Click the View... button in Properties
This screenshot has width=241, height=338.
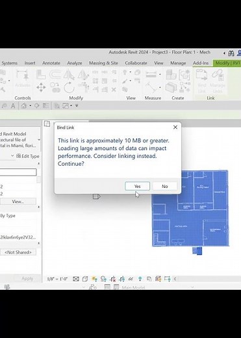tap(18, 201)
